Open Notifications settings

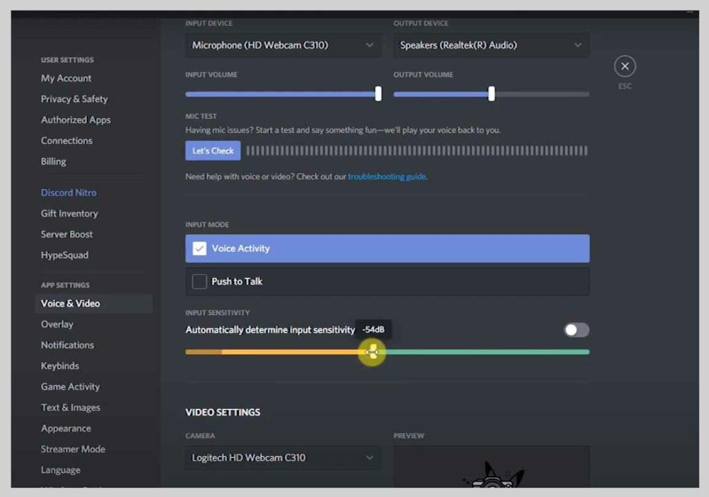tap(67, 344)
